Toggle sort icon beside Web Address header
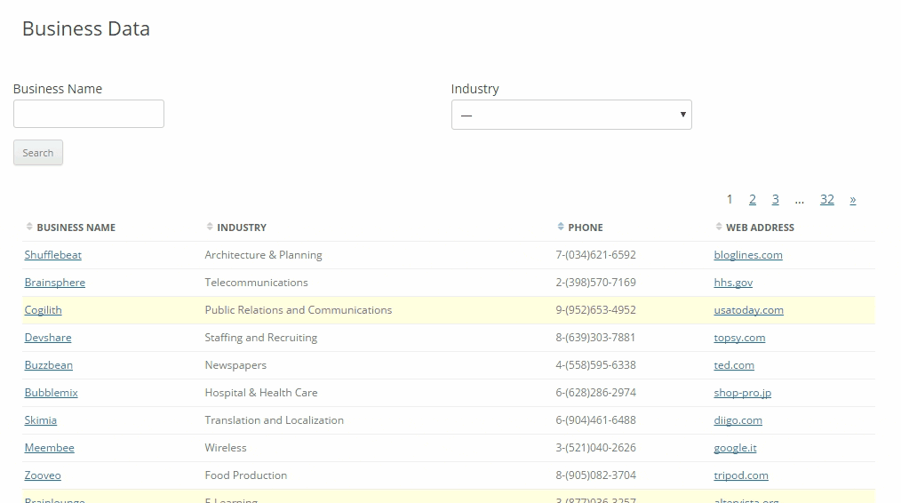This screenshot has width=901, height=503. click(x=719, y=227)
